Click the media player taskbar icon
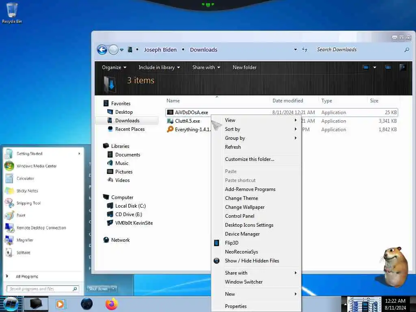416x312 pixels. click(60, 304)
